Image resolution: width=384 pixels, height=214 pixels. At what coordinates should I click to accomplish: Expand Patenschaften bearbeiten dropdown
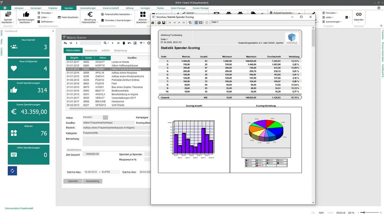116,14
